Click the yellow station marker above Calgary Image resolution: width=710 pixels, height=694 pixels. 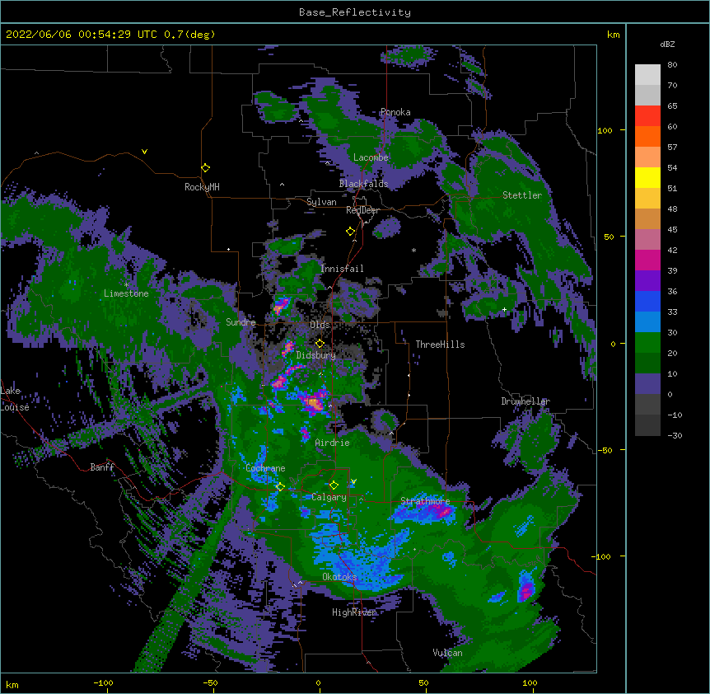pyautogui.click(x=334, y=485)
